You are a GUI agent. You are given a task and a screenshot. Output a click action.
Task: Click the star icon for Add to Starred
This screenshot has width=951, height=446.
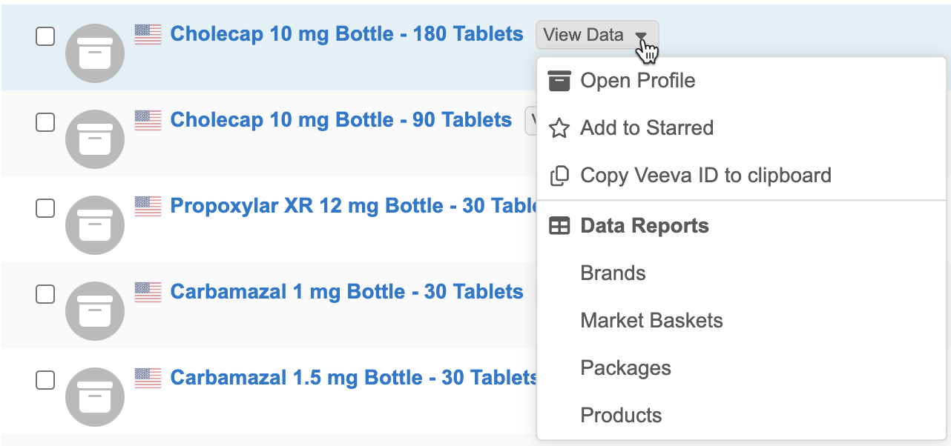559,128
